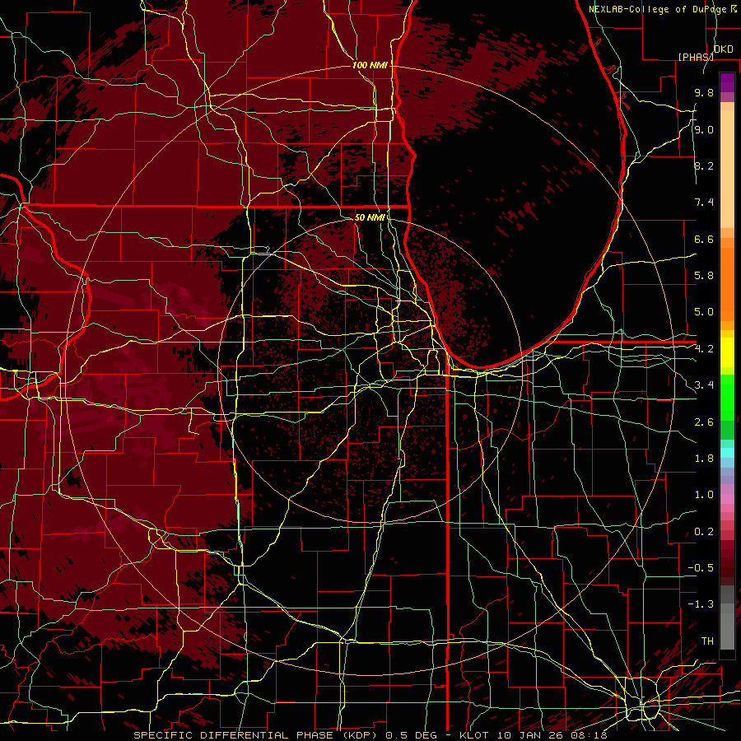Click the 3.4 value on the color scale
Image resolution: width=741 pixels, height=741 pixels.
point(704,385)
